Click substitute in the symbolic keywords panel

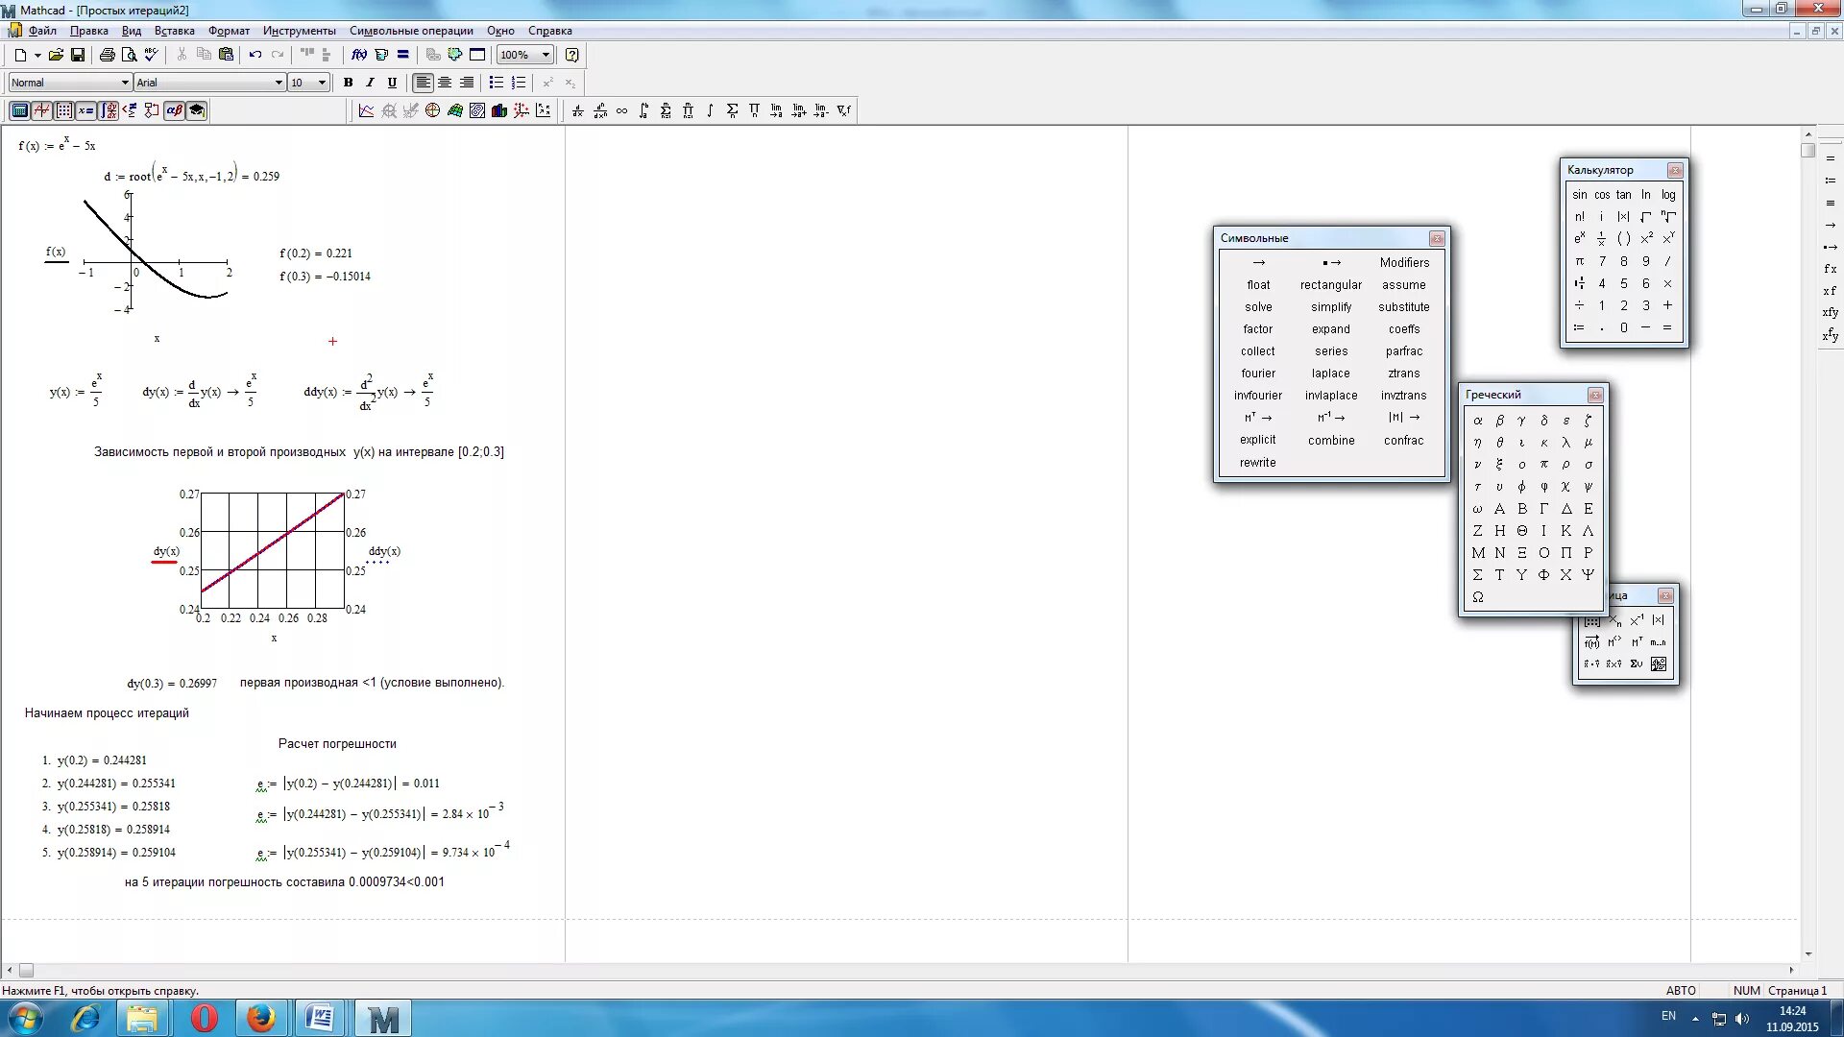[1403, 307]
